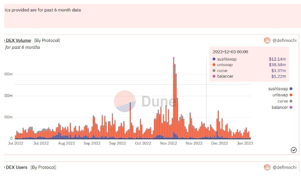Viewport: 301px width, 177px height.
Task: Click the Oct 2022 axis label
Action: pos(143,144)
